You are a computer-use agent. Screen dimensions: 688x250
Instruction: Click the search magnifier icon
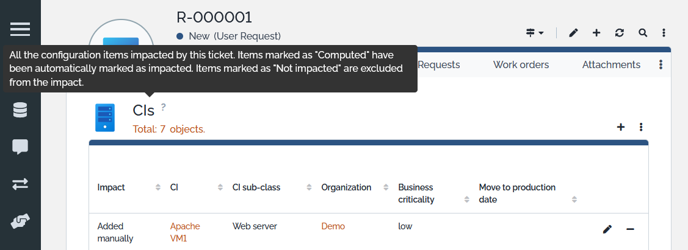coord(643,33)
